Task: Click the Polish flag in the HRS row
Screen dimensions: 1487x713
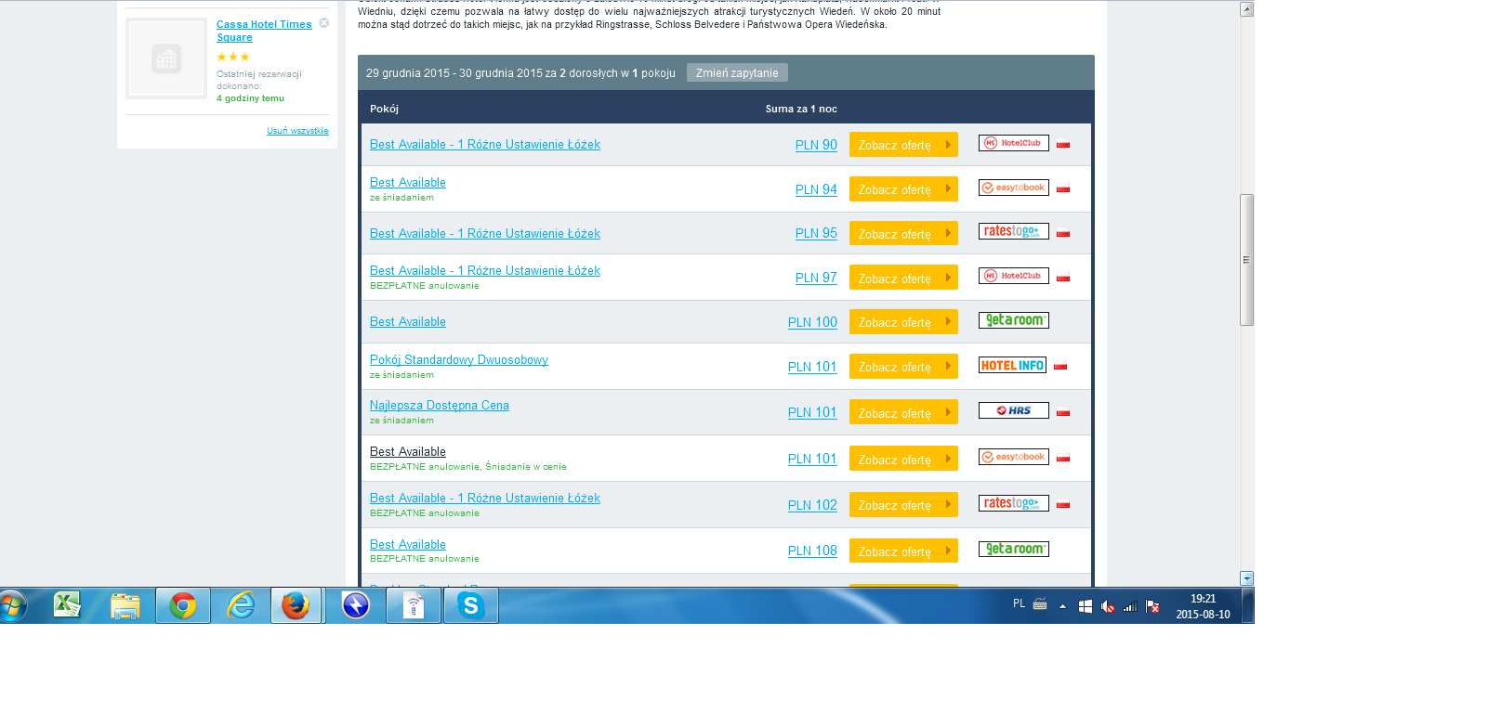Action: click(1063, 411)
